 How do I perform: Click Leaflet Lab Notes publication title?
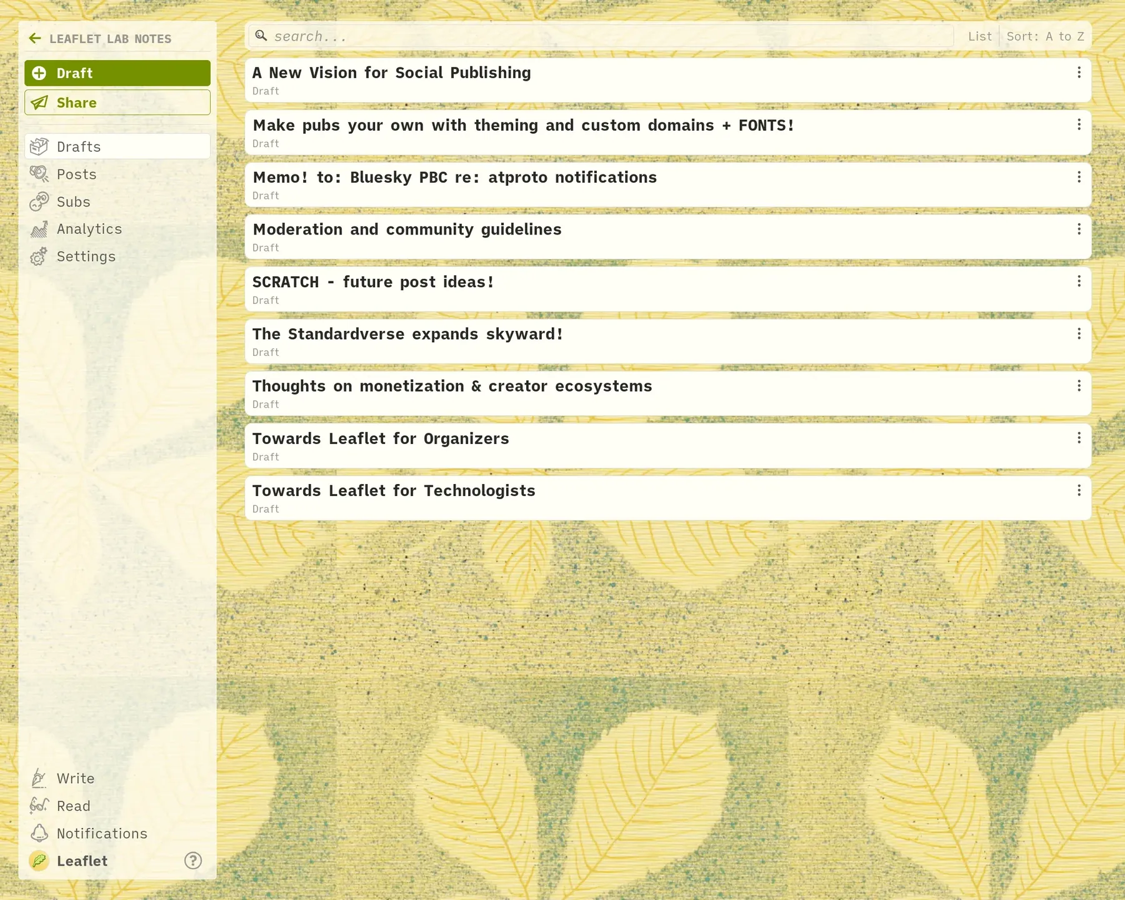coord(110,39)
